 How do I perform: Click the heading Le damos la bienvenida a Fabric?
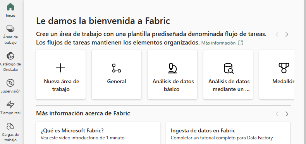click(103, 21)
